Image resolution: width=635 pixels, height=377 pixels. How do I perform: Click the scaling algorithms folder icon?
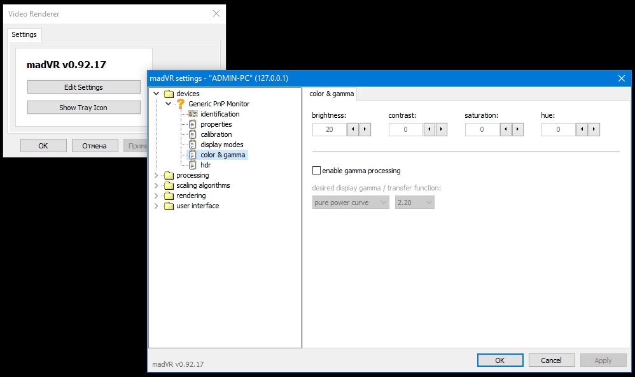pyautogui.click(x=169, y=185)
